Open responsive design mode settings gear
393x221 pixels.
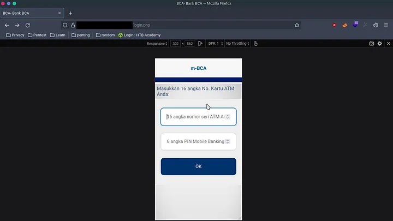pos(380,44)
